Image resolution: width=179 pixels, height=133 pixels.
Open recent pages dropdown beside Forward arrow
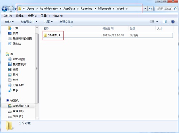[x=15, y=9]
